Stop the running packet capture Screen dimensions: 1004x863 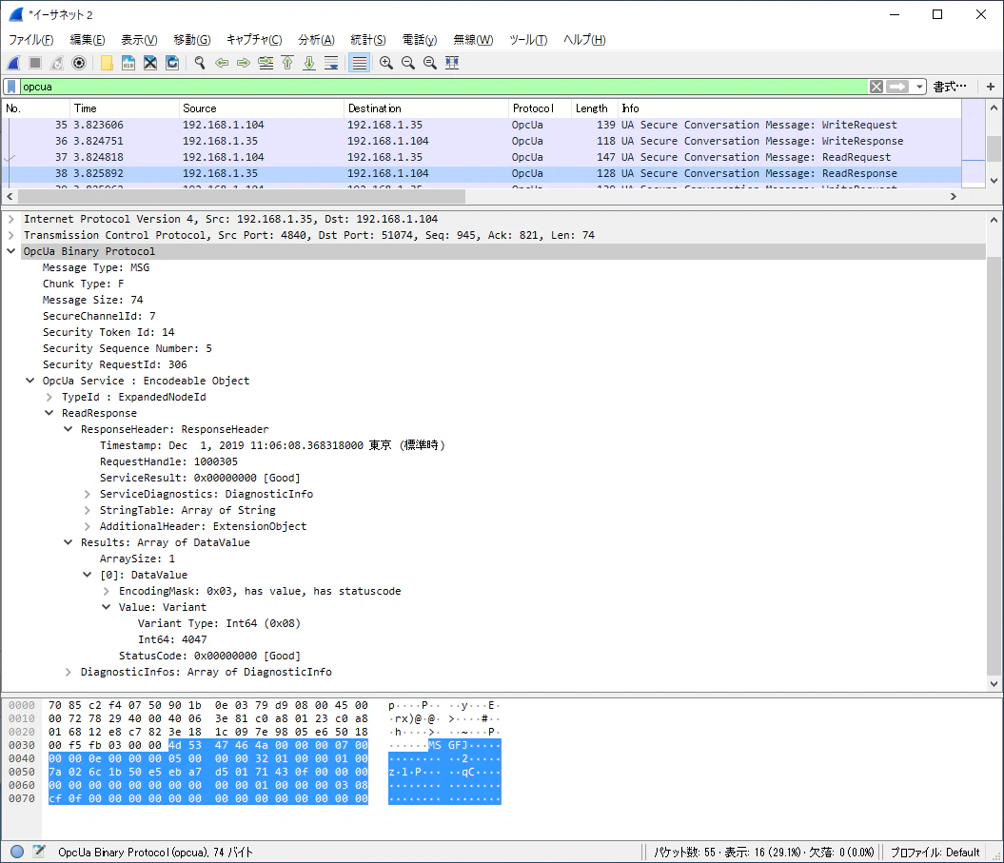(35, 63)
